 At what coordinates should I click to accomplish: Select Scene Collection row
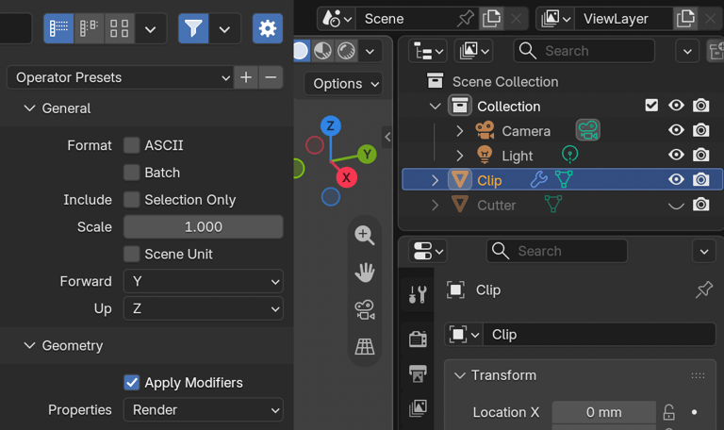561,82
